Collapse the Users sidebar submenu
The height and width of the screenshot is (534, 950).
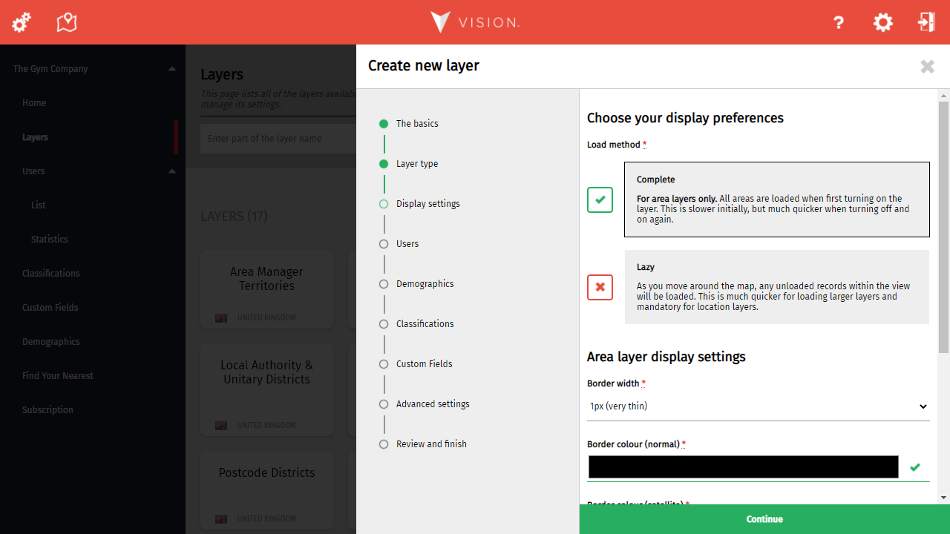point(171,171)
